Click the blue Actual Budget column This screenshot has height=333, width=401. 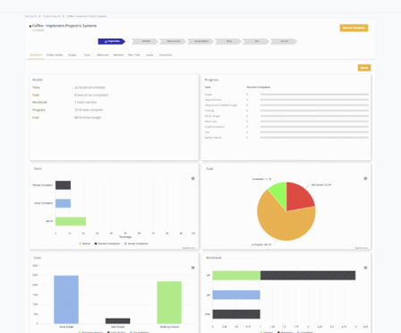66,300
